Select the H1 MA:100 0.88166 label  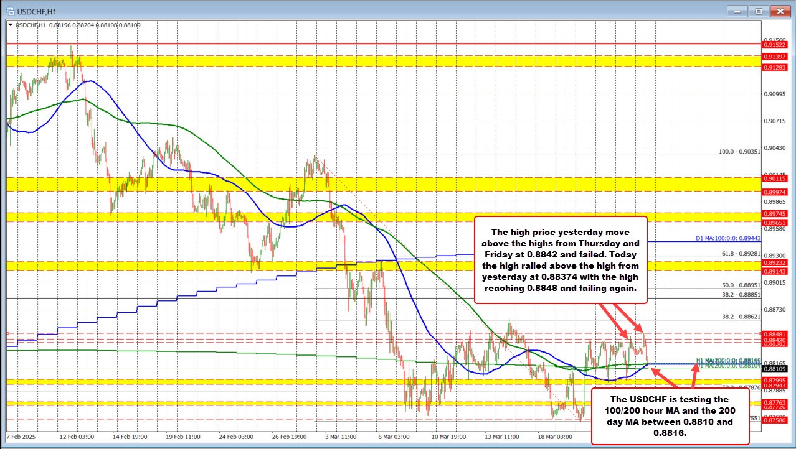[727, 360]
